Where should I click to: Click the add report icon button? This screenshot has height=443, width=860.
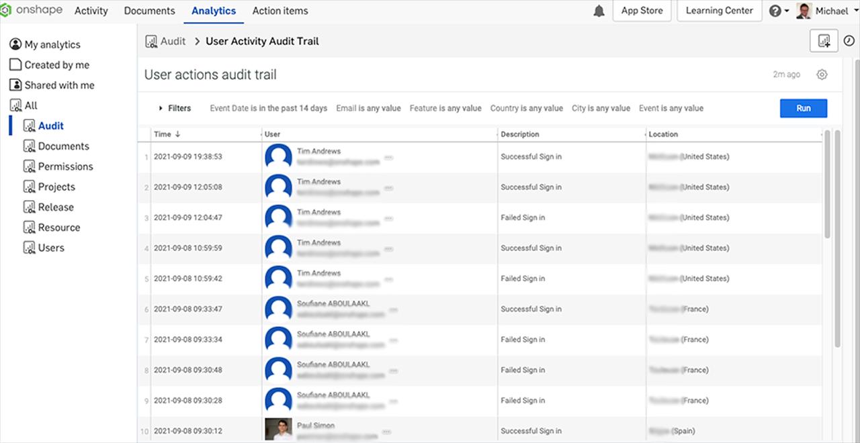point(824,41)
